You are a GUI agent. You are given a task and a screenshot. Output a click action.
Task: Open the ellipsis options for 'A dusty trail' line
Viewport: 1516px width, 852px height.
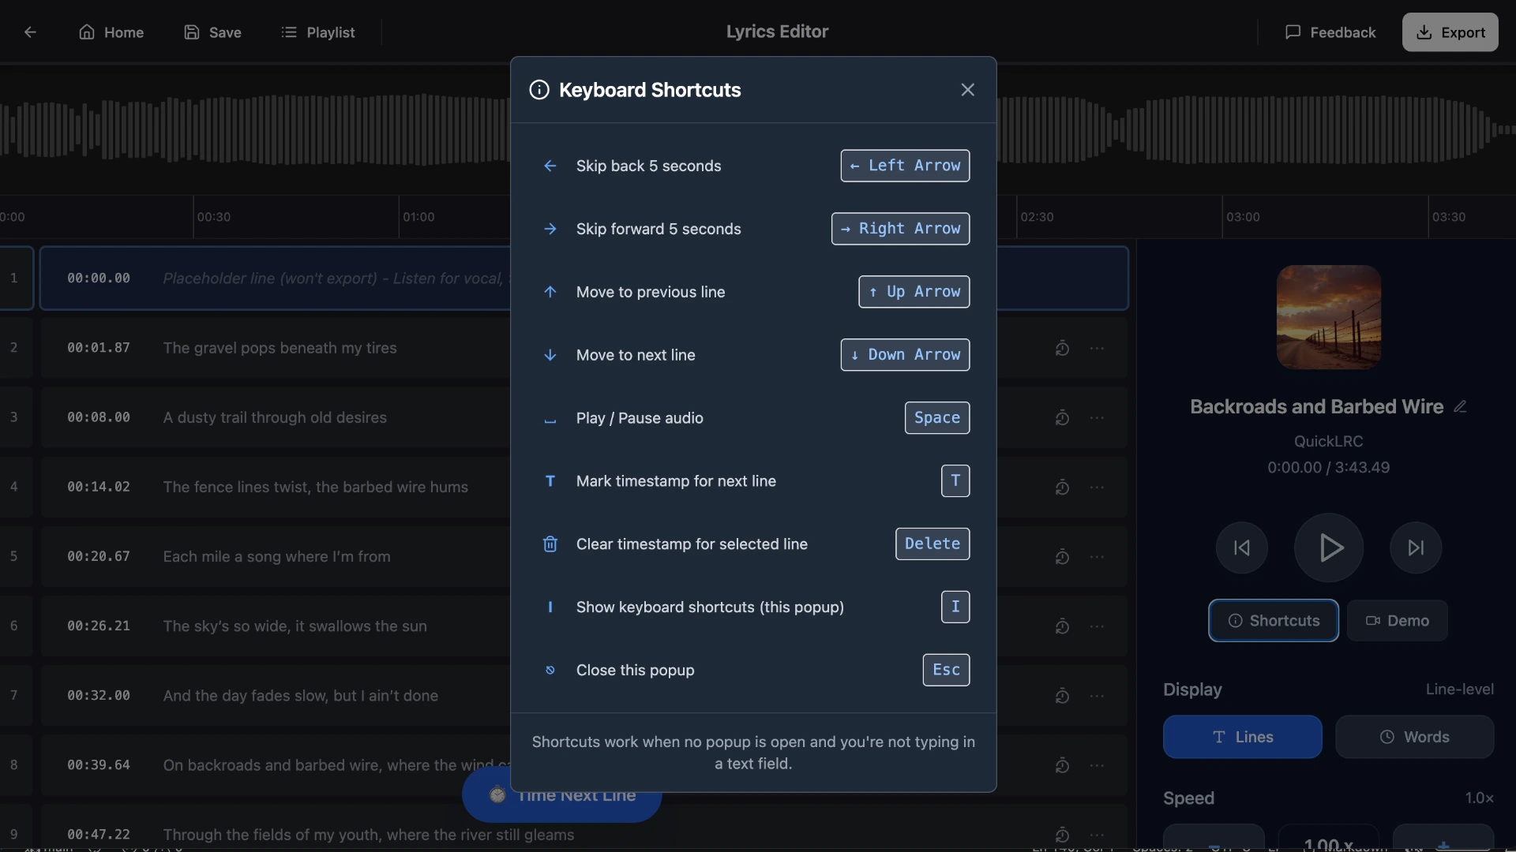point(1098,417)
